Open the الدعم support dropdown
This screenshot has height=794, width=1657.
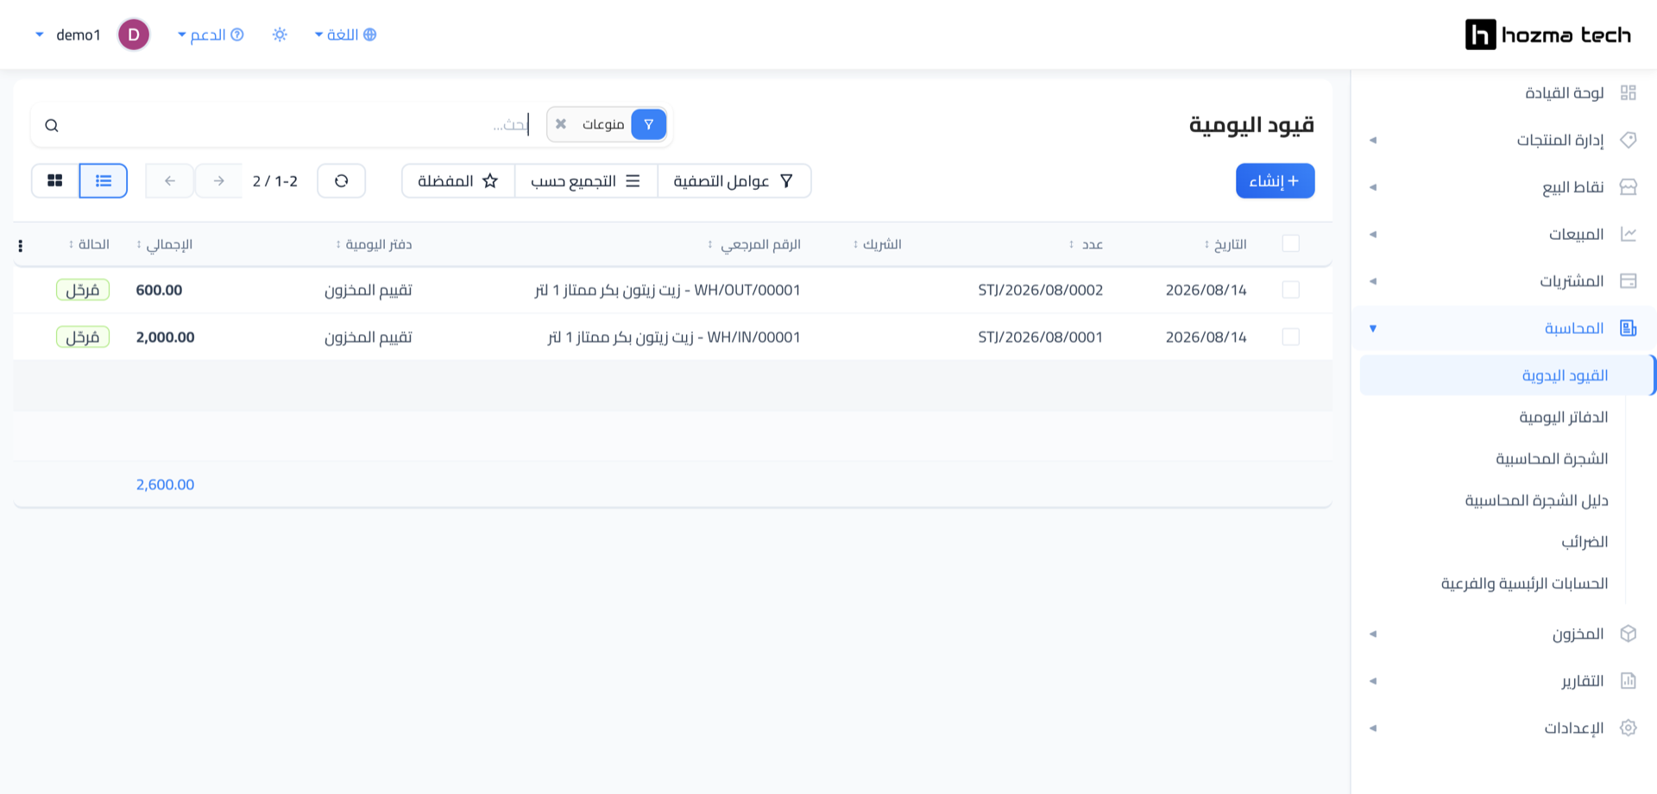[211, 35]
